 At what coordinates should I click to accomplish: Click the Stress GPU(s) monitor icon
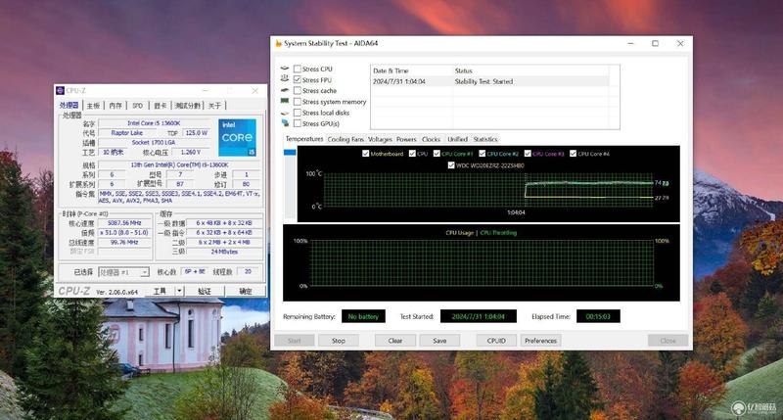click(x=285, y=123)
